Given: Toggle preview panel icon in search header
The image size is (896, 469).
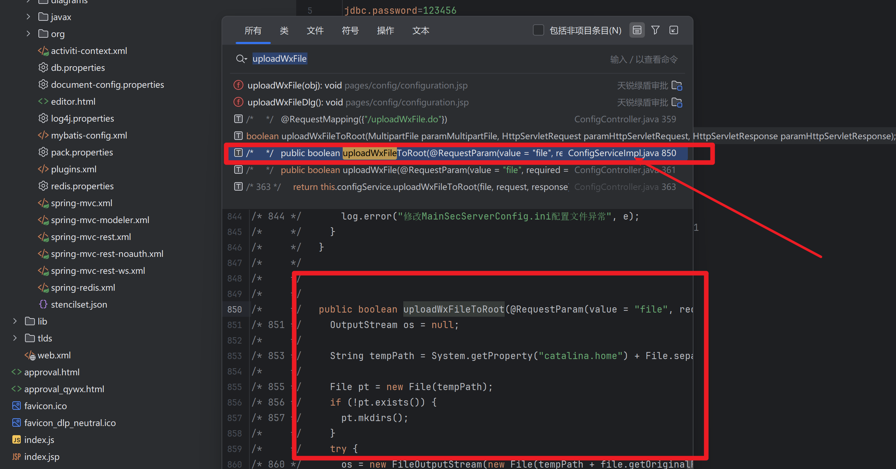Looking at the screenshot, I should [x=637, y=30].
